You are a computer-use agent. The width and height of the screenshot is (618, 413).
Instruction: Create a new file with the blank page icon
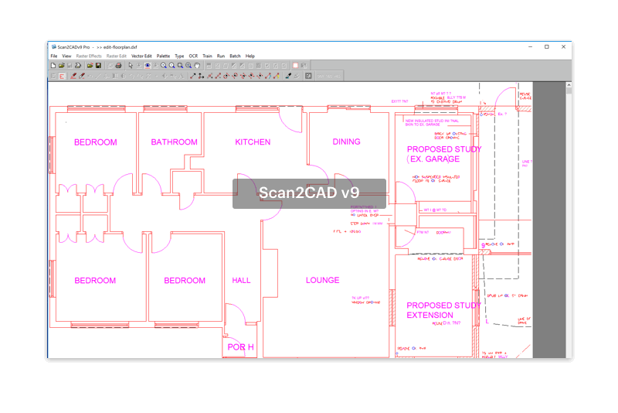53,66
